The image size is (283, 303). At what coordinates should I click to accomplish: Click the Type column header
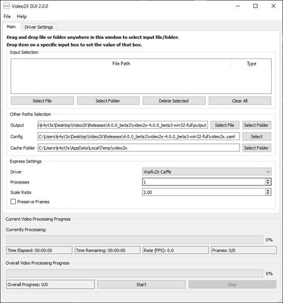(251, 63)
